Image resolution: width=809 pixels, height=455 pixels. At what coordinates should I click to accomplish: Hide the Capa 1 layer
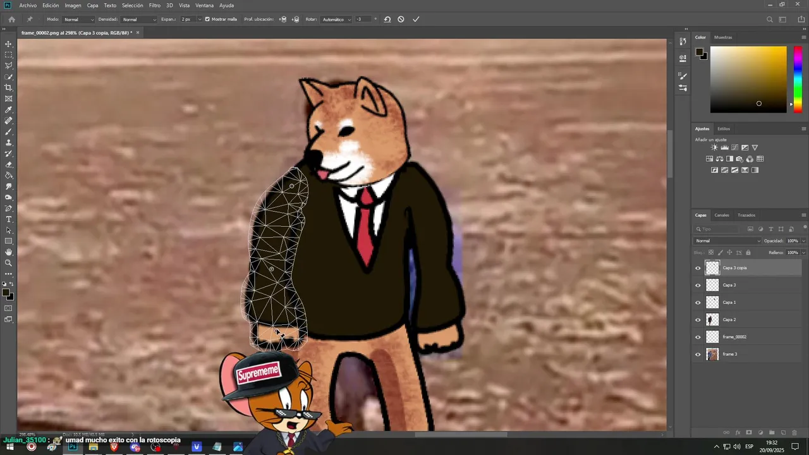(698, 302)
